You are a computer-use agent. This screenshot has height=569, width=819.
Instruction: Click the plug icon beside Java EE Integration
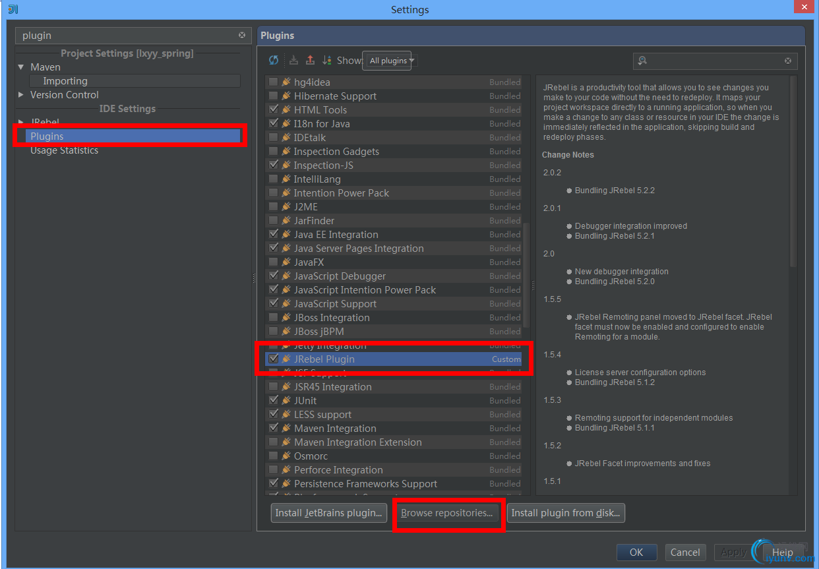pyautogui.click(x=286, y=234)
